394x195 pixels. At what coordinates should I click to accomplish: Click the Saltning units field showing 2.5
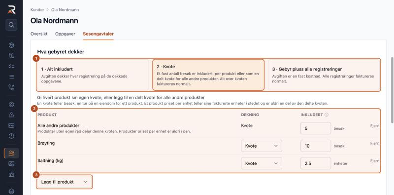coord(316,163)
